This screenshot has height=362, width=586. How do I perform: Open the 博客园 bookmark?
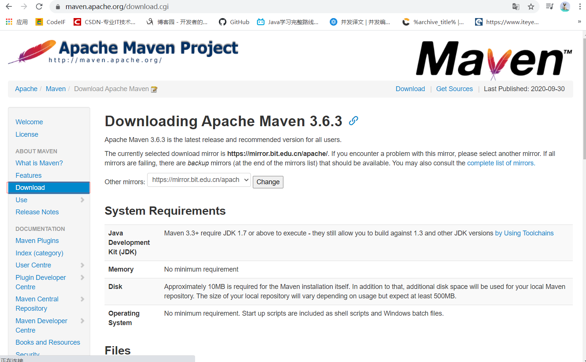coord(177,22)
